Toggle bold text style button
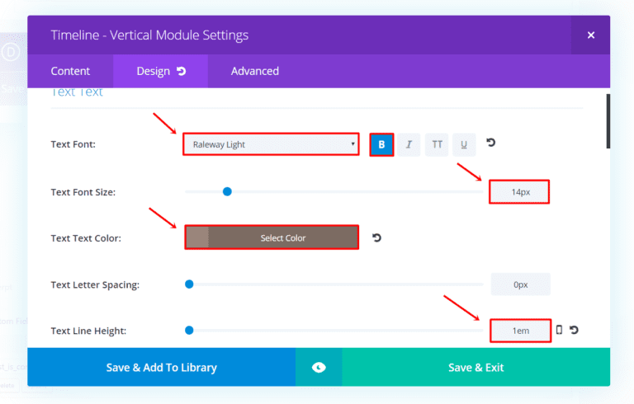 tap(381, 144)
